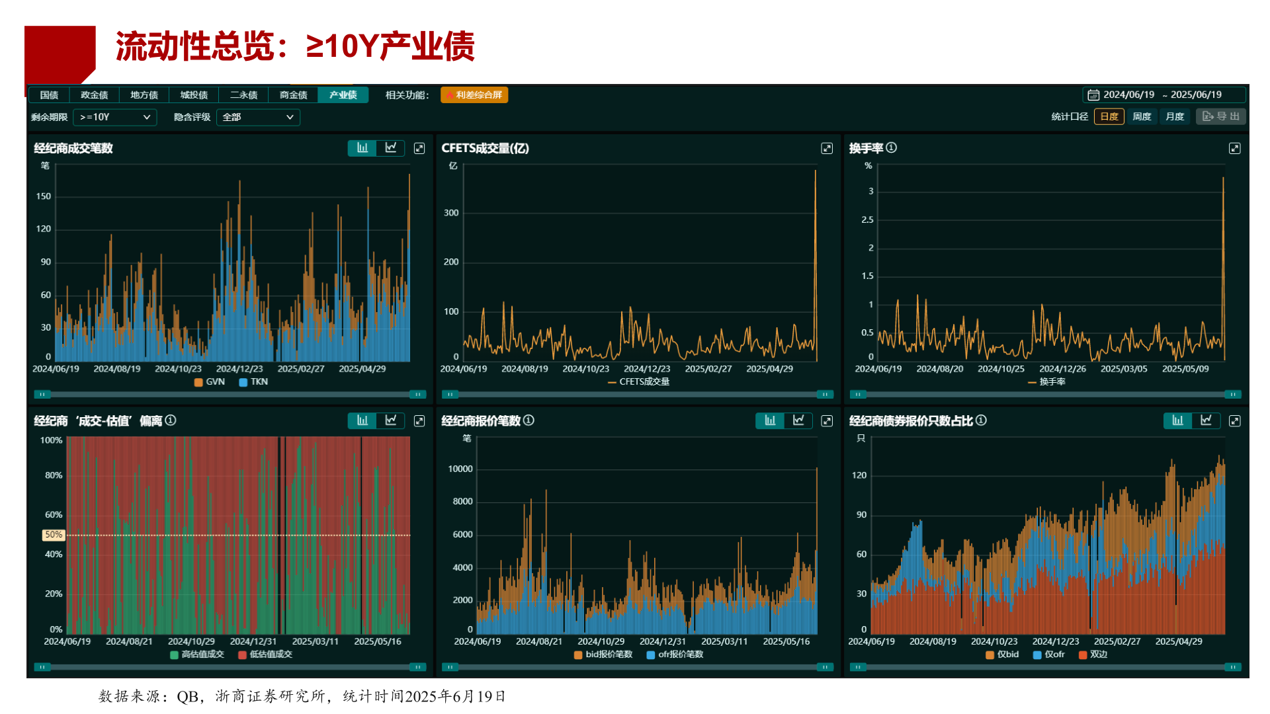Screen dimensions: 1270x714
Task: Open the 剩余期限 >=10Y dropdown
Action: click(115, 118)
